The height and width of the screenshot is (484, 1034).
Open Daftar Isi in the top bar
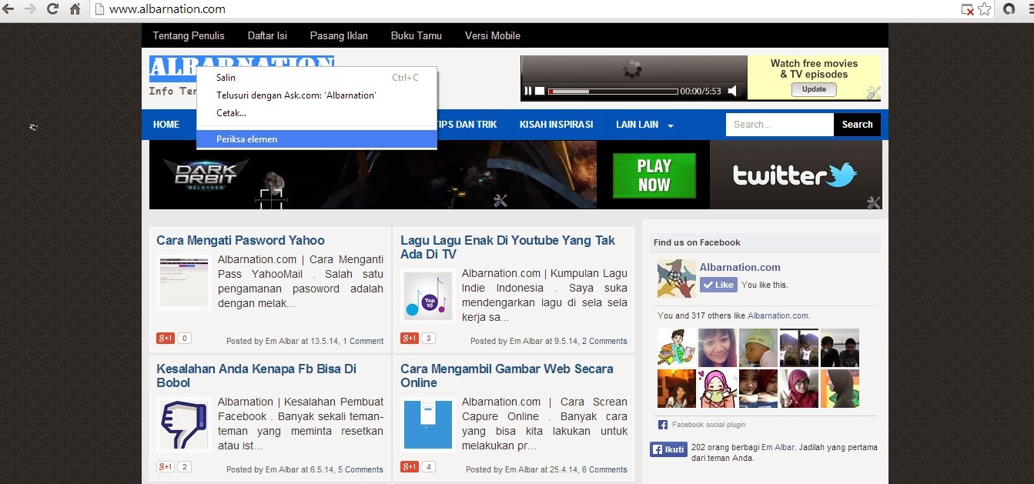[267, 35]
